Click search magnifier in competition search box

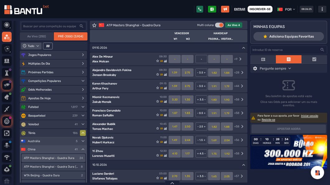click(82, 26)
